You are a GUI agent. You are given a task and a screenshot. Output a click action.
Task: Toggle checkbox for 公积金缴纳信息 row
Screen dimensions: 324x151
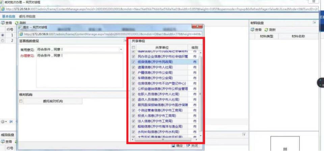[x=134, y=89]
